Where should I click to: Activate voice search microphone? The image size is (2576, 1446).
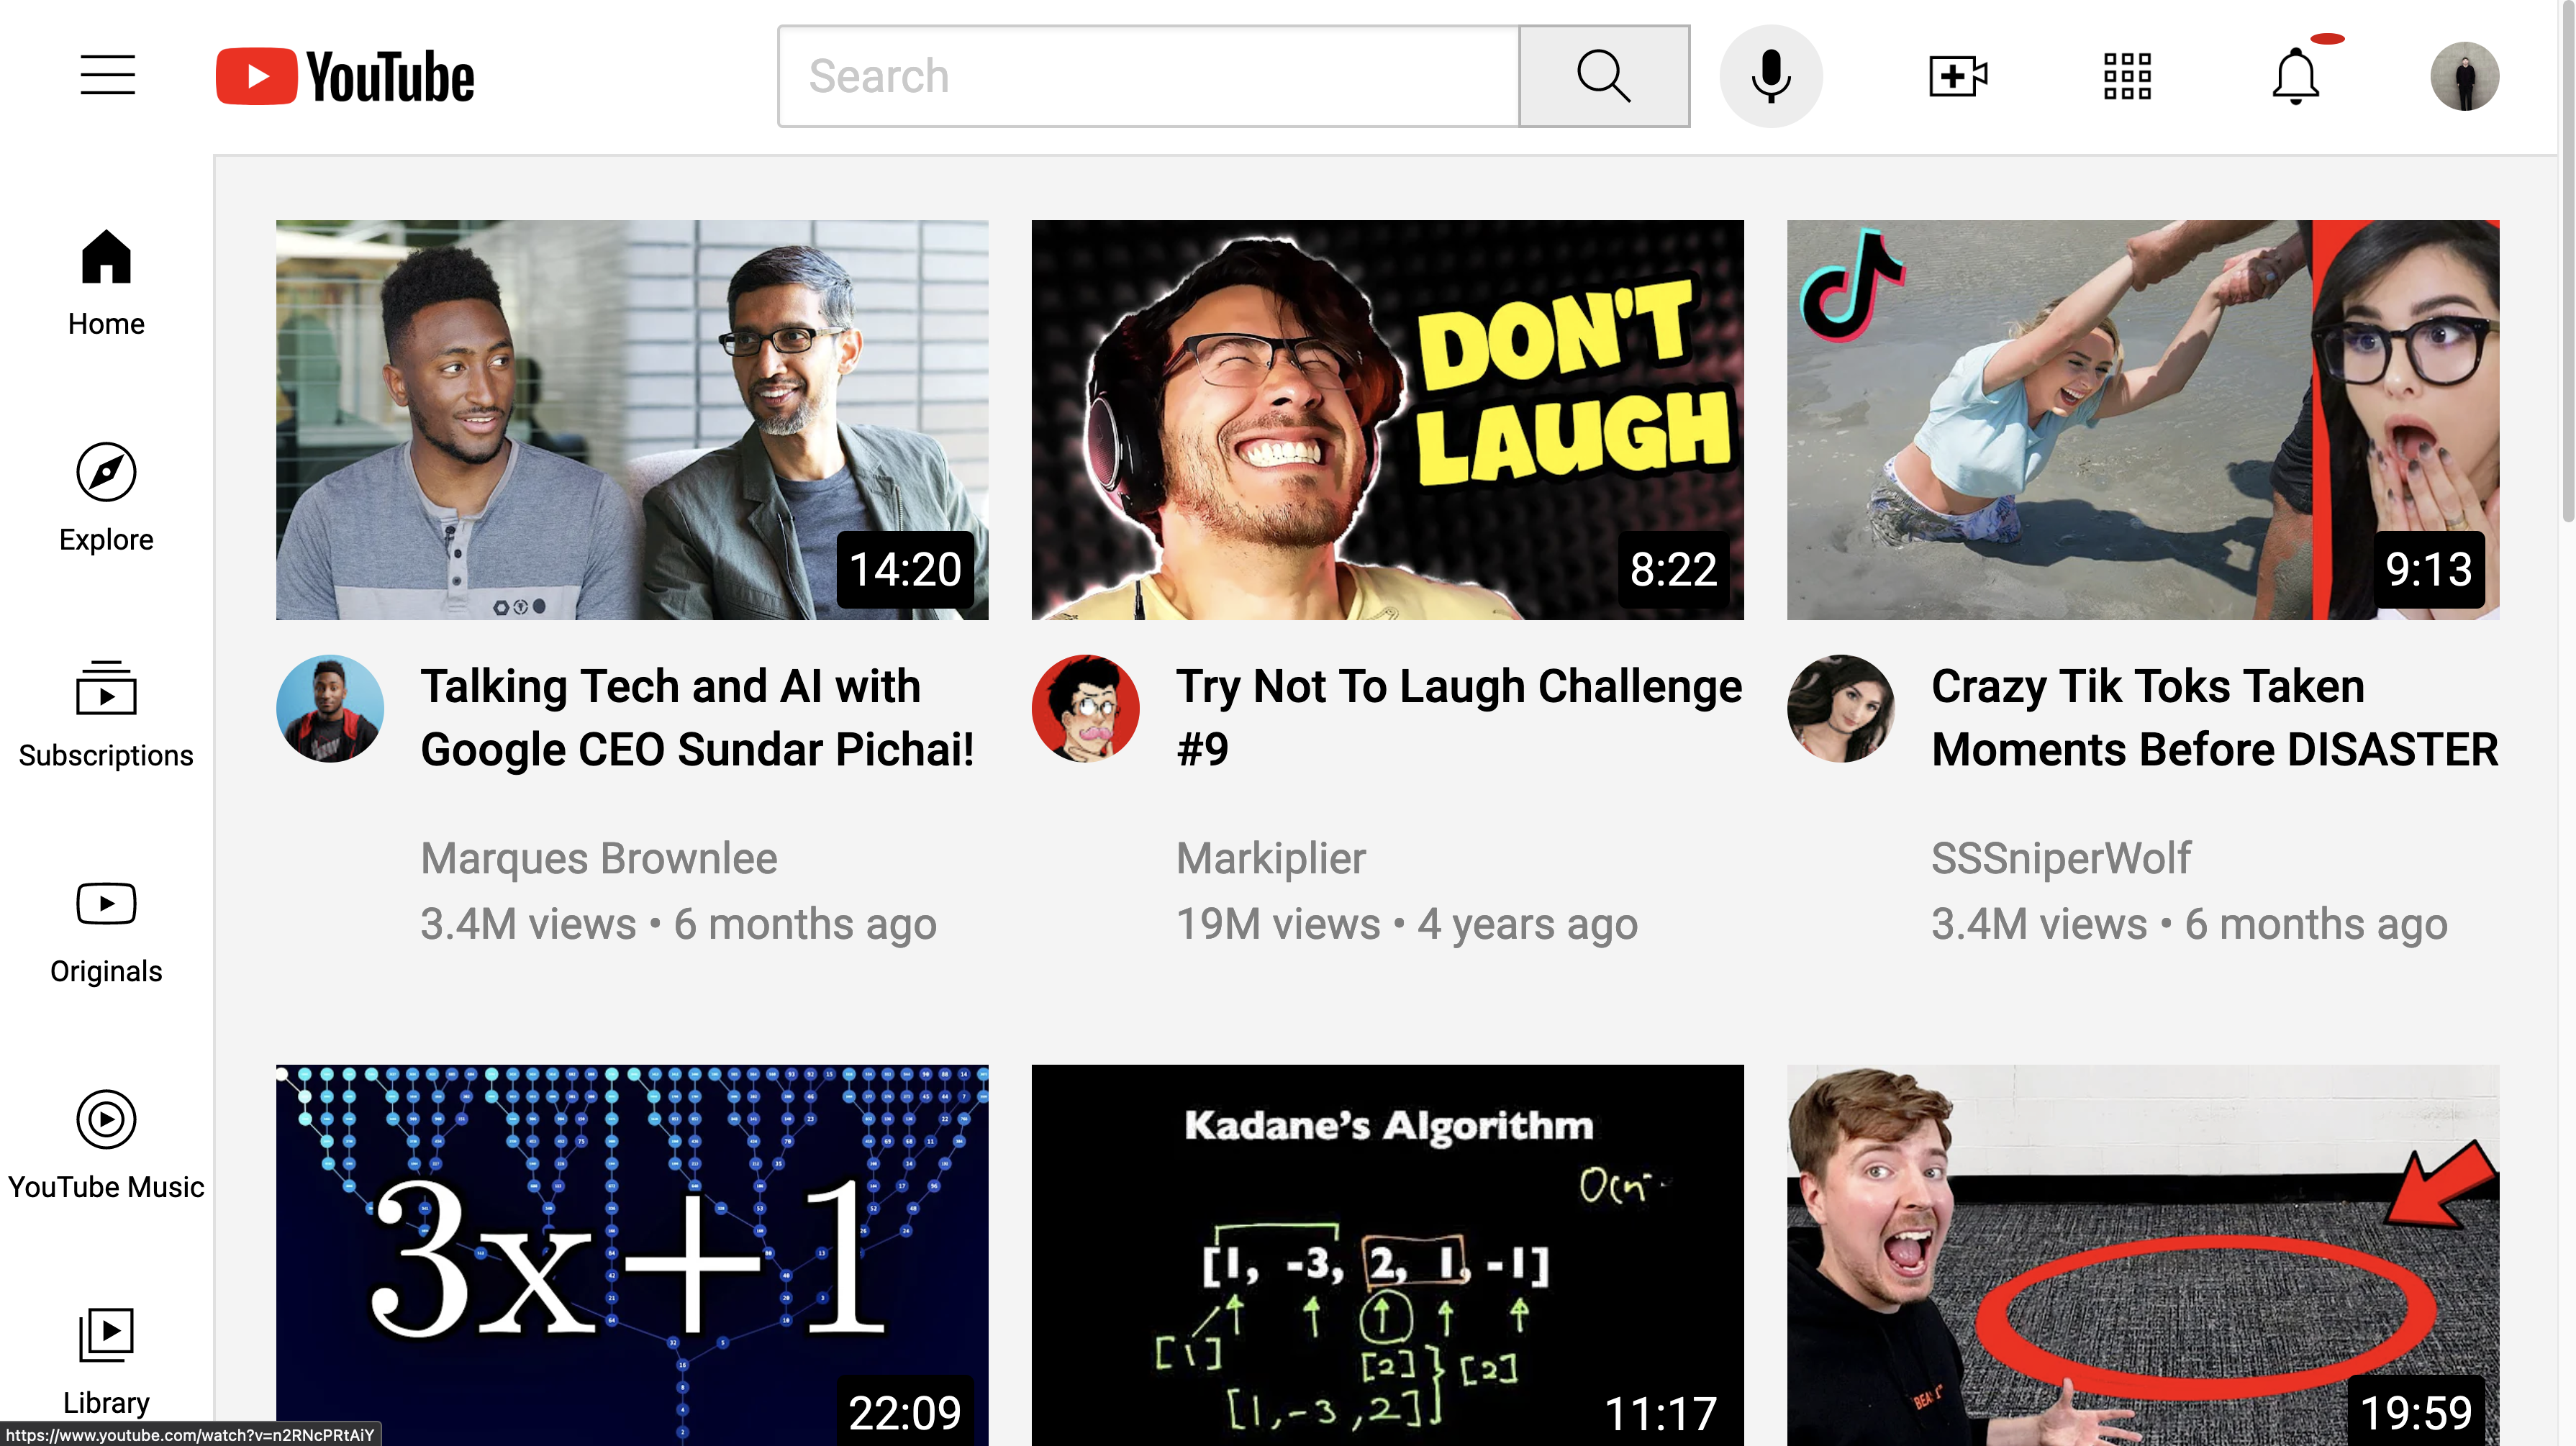click(x=1770, y=76)
